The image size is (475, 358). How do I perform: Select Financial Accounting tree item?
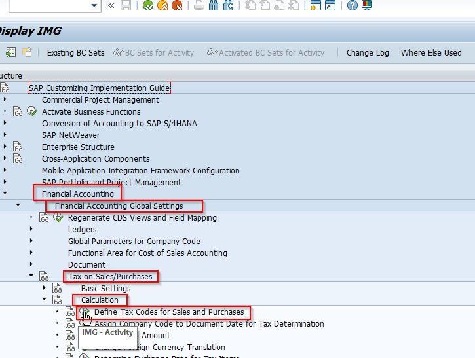[78, 194]
